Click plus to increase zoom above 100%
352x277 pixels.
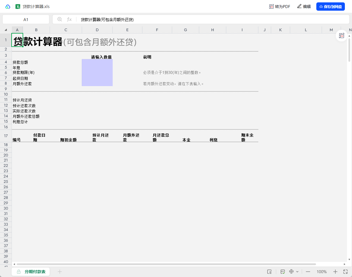click(335, 272)
